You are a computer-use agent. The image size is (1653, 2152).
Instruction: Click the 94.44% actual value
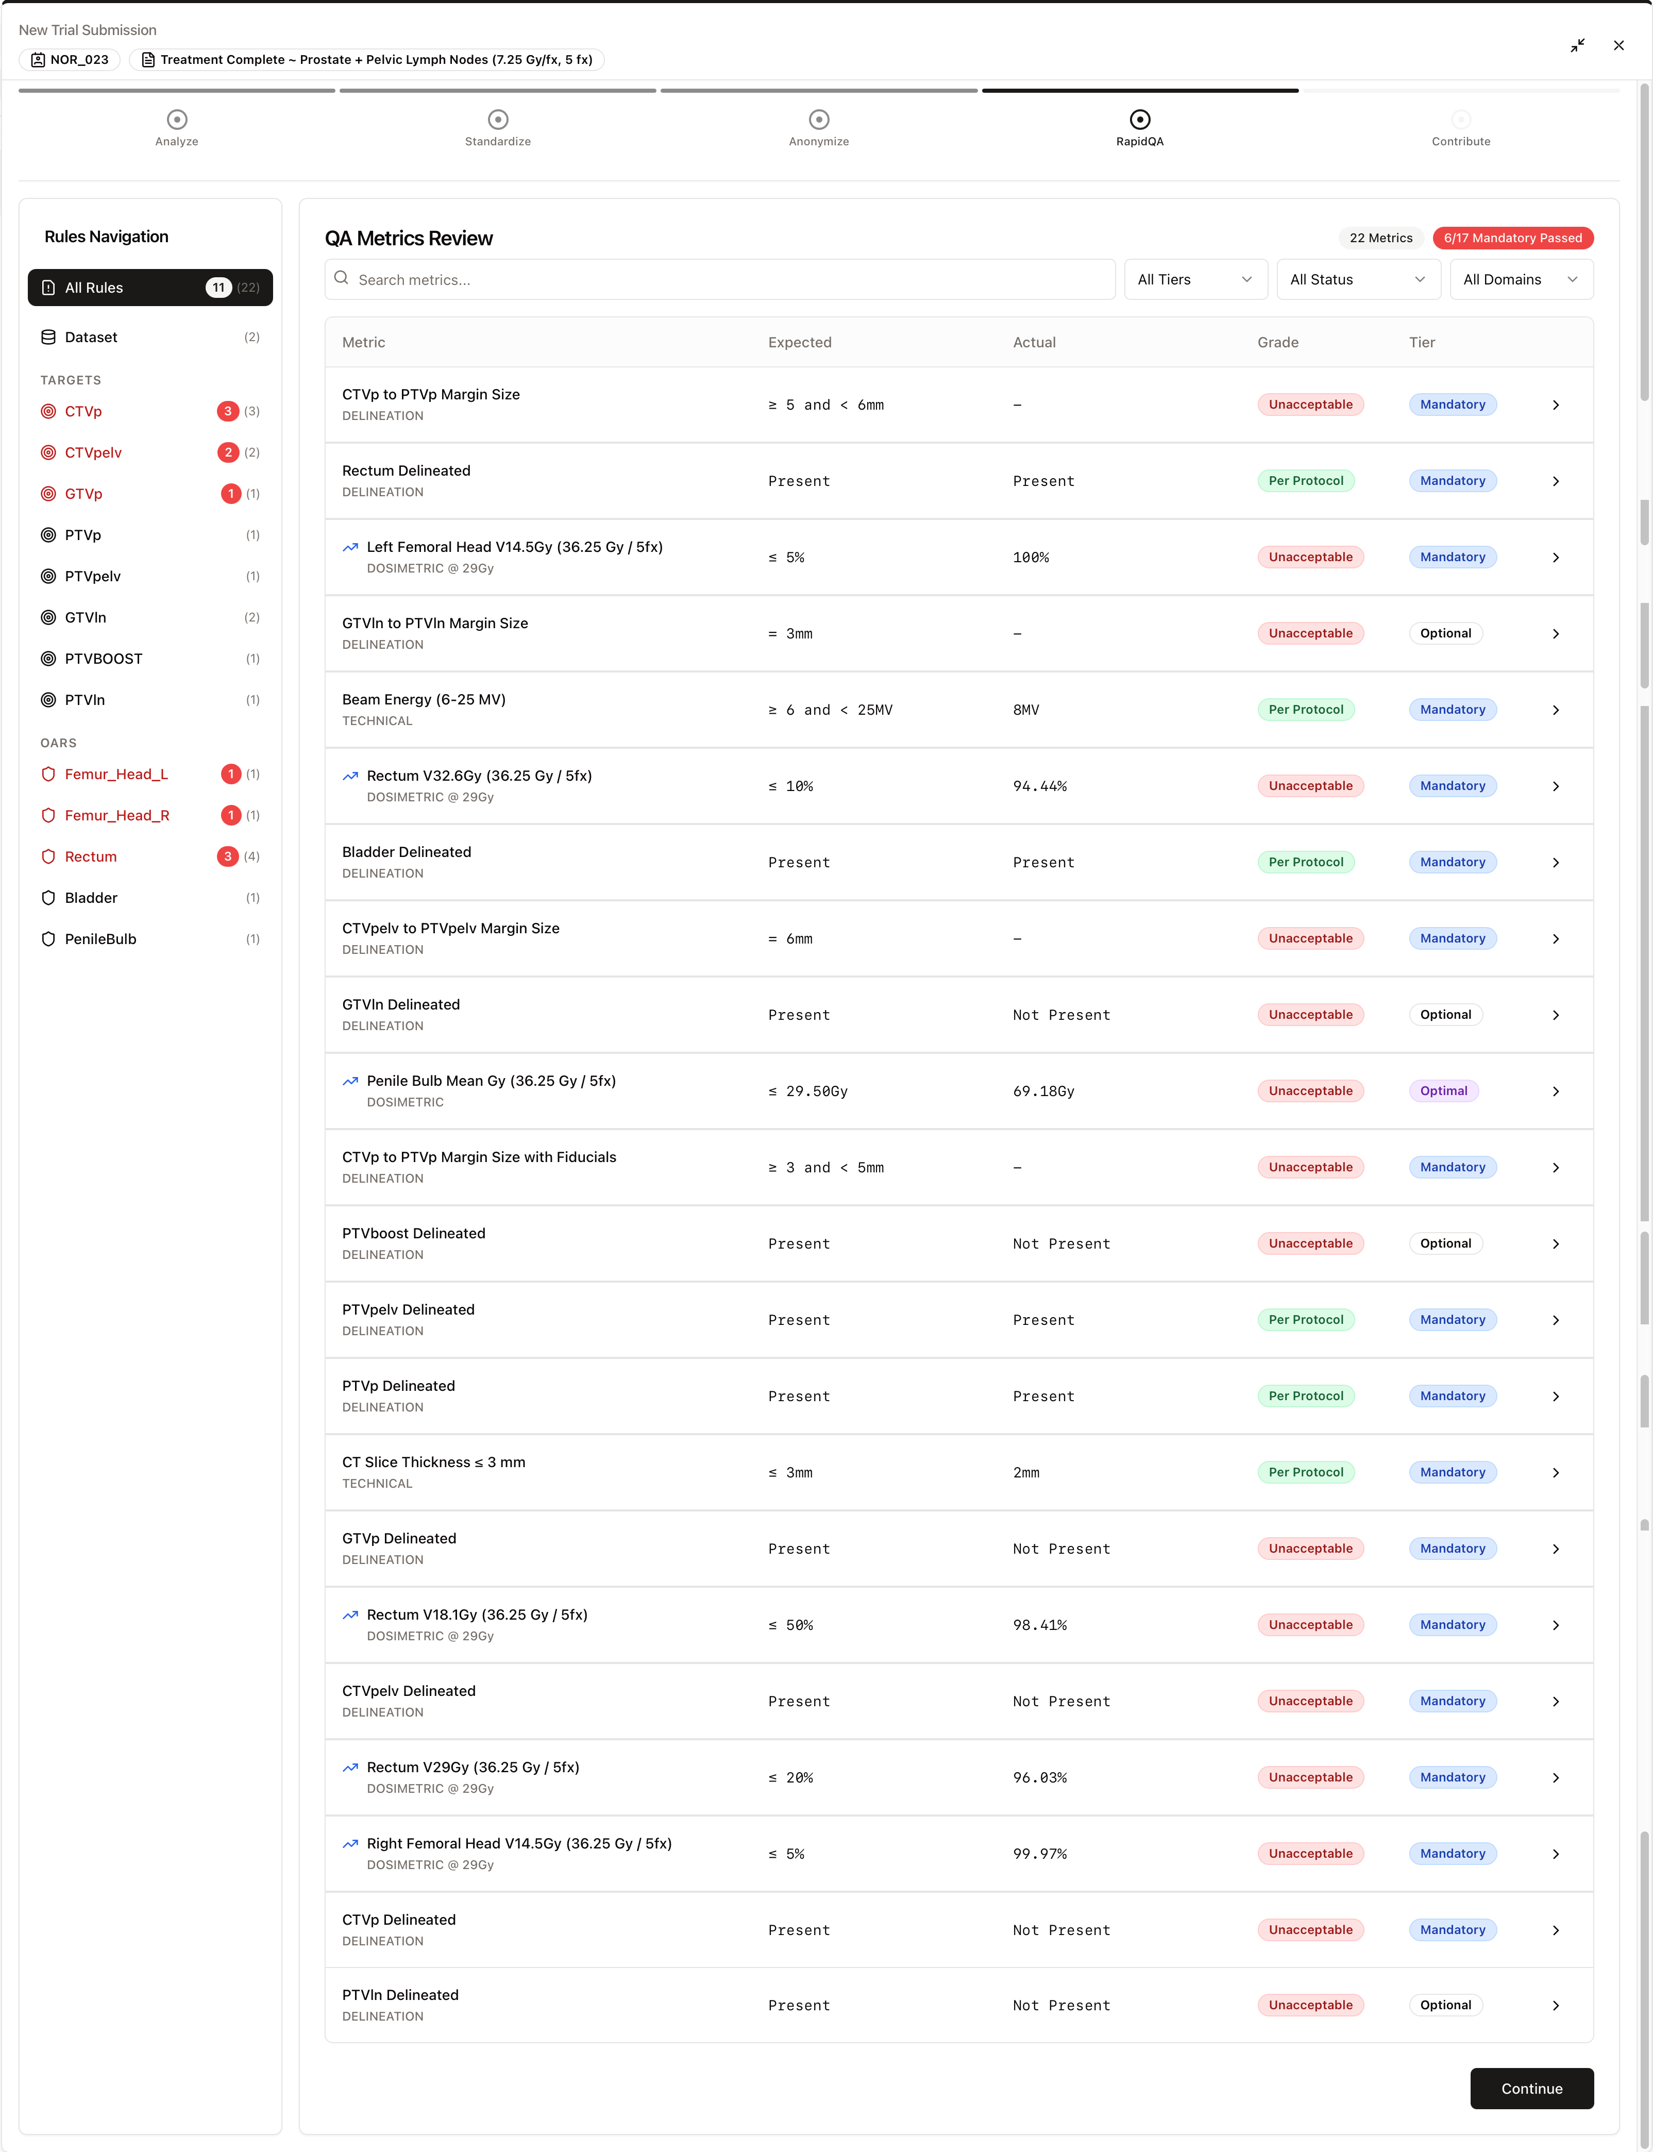coord(1039,787)
